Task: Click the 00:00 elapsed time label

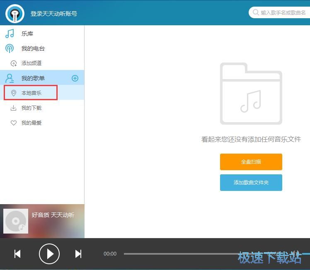Action: point(110,254)
